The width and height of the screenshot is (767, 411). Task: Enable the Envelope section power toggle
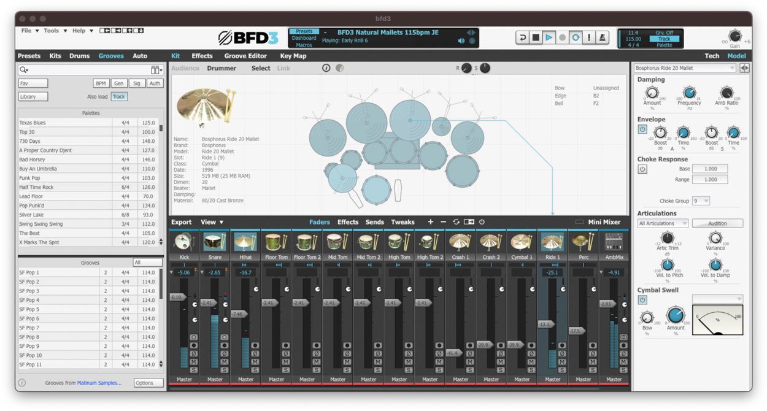click(642, 129)
